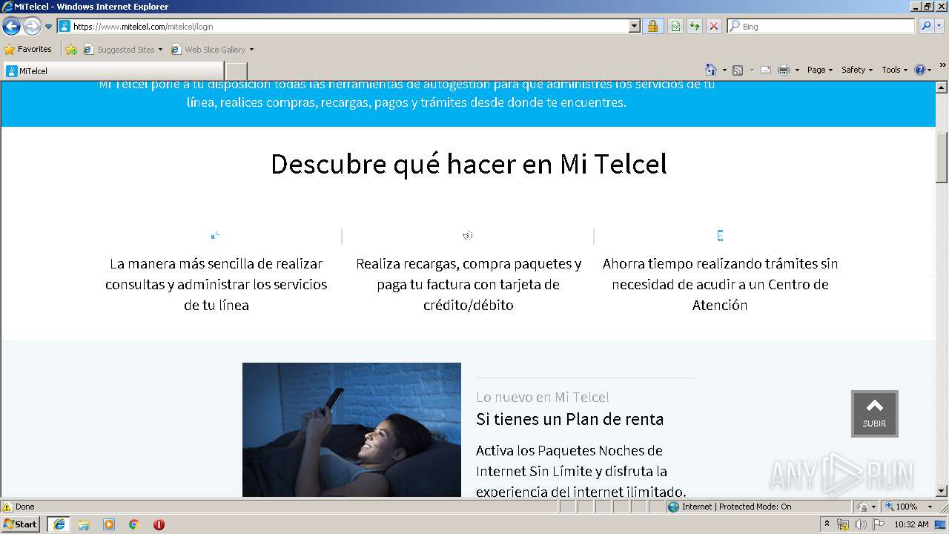The height and width of the screenshot is (534, 949).
Task: Click the woman with phone image
Action: (x=351, y=429)
